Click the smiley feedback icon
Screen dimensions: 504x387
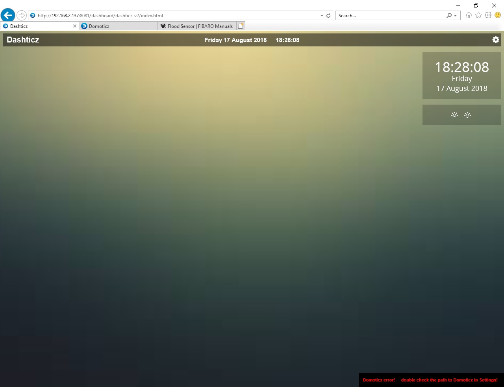[x=498, y=15]
